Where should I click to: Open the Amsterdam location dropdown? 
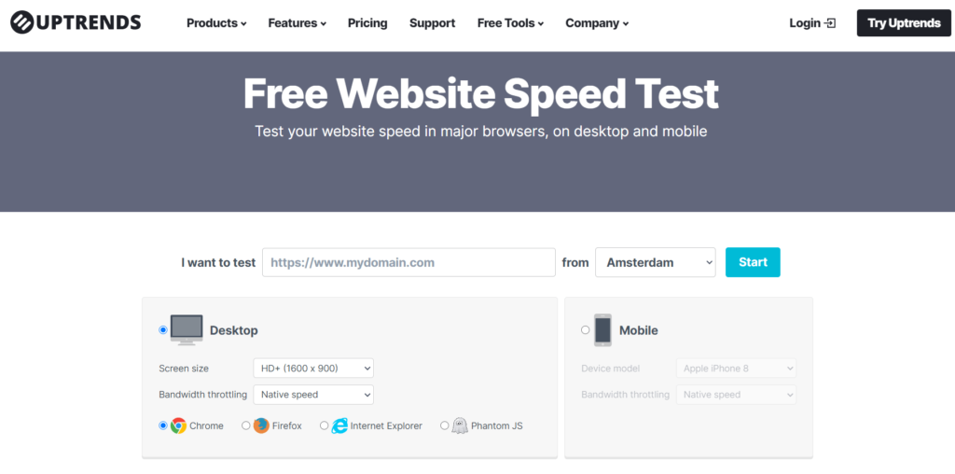[656, 262]
